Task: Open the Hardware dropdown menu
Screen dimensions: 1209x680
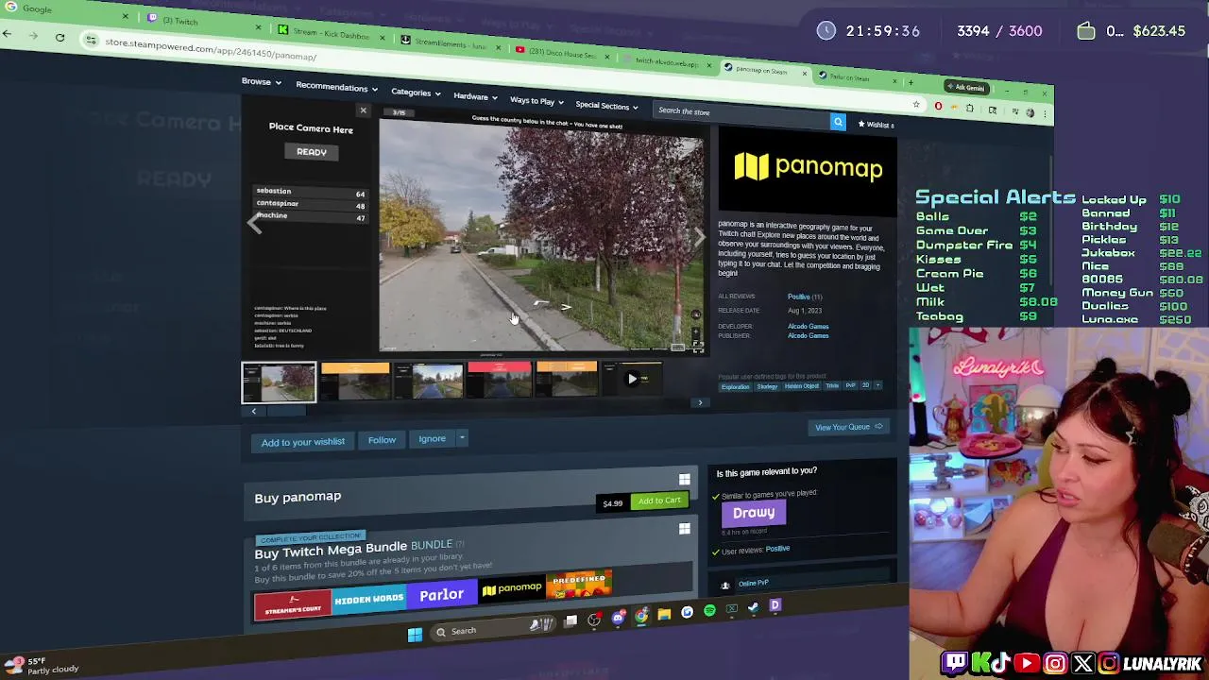Action: point(475,96)
